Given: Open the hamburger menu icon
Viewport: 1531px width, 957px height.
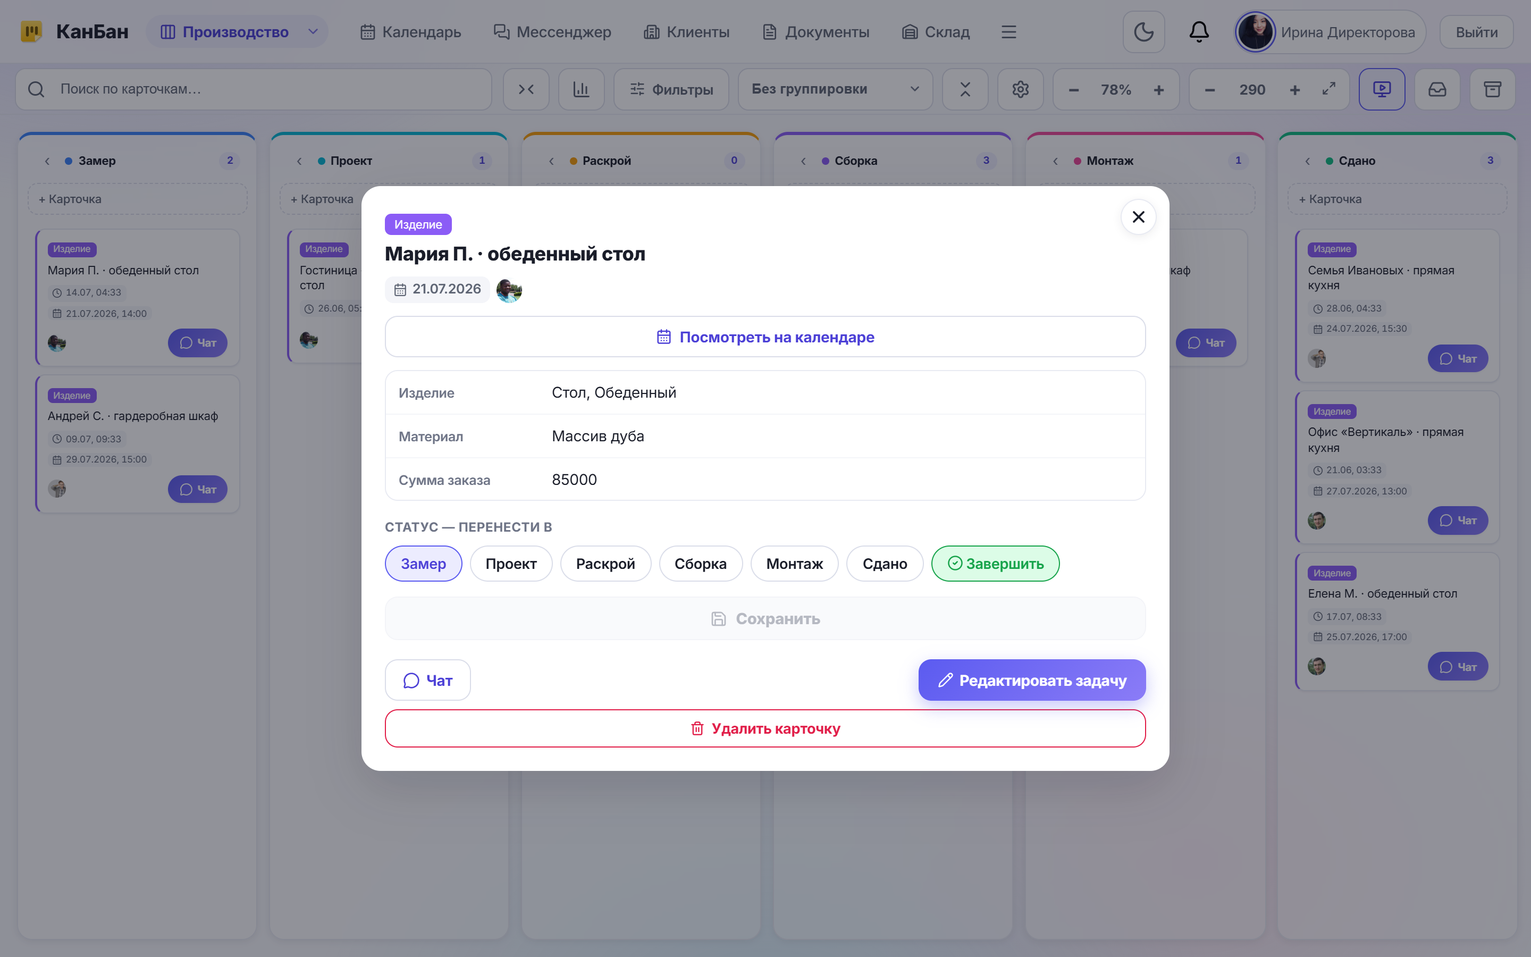Looking at the screenshot, I should tap(1008, 32).
